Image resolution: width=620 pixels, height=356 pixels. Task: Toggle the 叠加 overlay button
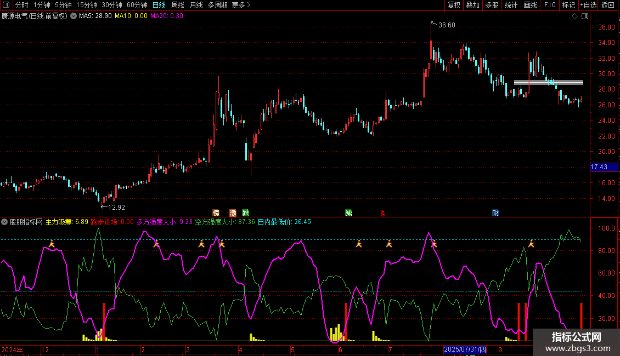(x=472, y=5)
